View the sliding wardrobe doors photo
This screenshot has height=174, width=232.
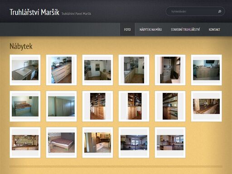(x=61, y=106)
